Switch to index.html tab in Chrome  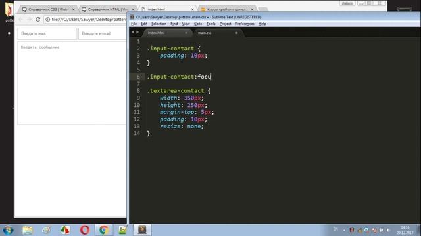coord(157,9)
